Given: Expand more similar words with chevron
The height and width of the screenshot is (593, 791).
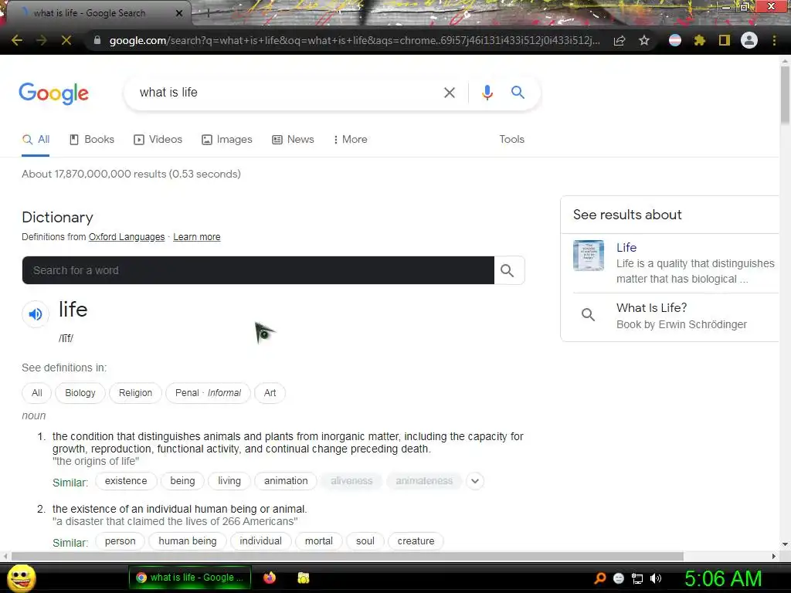Looking at the screenshot, I should (475, 481).
